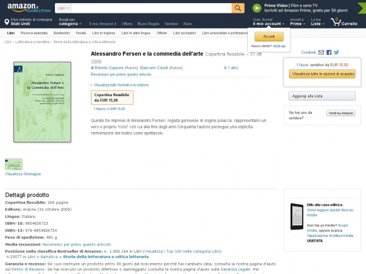Click the delivery address location pin
The height and width of the screenshot is (274, 366).
pyautogui.click(x=7, y=22)
